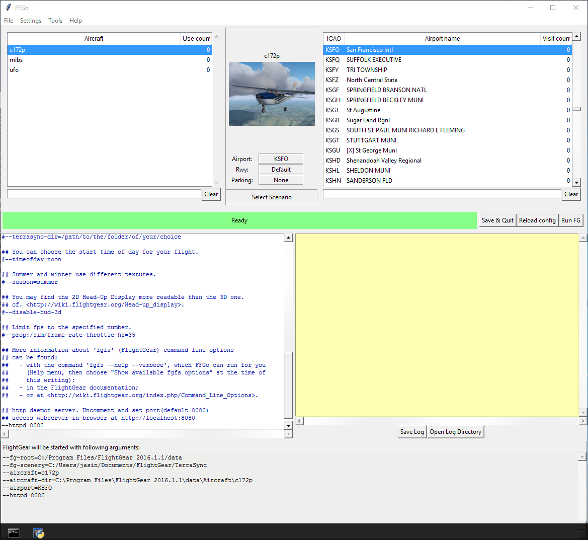Click config editor vertical scrollbar thumb
This screenshot has height=540, width=588.
tap(288, 384)
